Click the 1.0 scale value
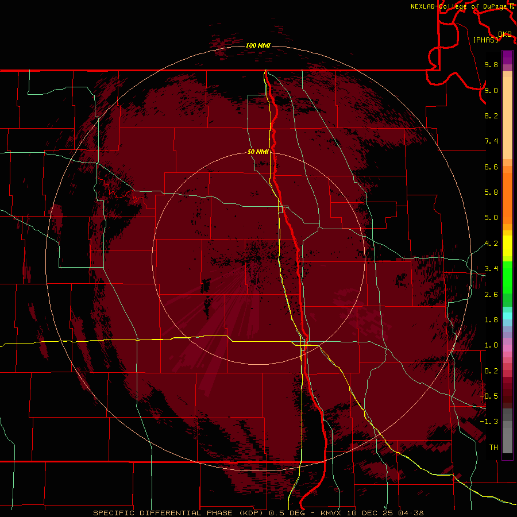This screenshot has height=517, width=517. (x=491, y=345)
